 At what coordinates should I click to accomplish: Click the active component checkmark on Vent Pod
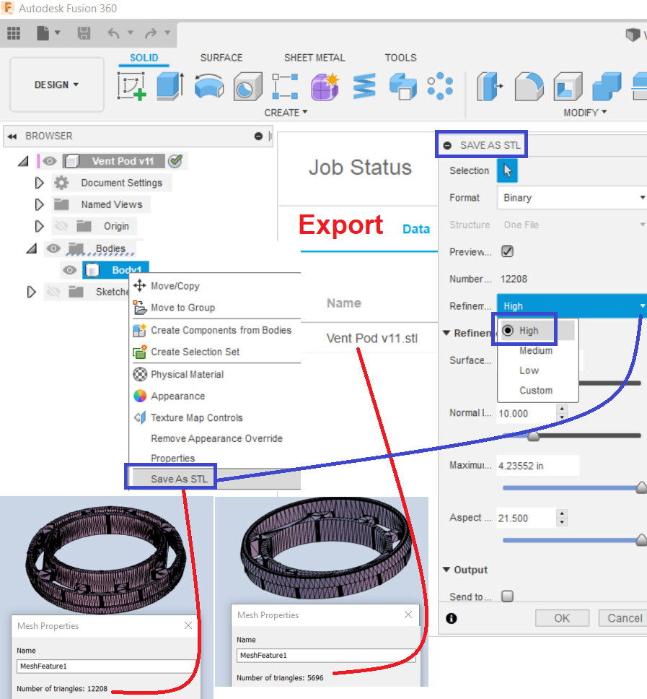click(175, 161)
